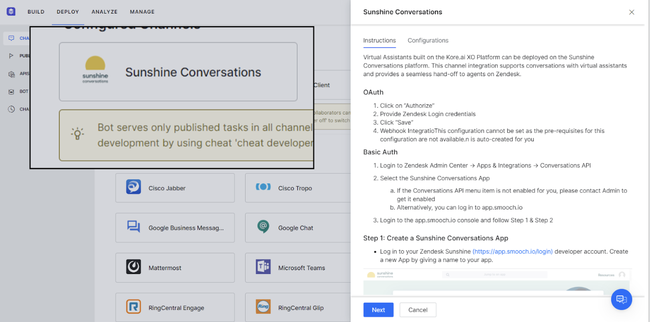Screen dimensions: 650x322
Task: Click the lightbulb tip icon
Action: coord(77,134)
